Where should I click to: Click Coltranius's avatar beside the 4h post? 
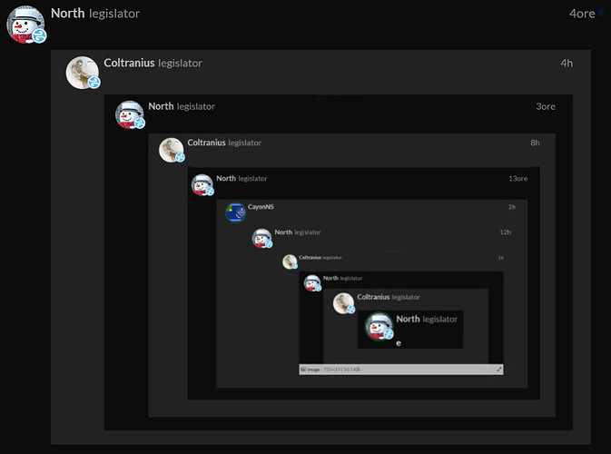tap(82, 72)
